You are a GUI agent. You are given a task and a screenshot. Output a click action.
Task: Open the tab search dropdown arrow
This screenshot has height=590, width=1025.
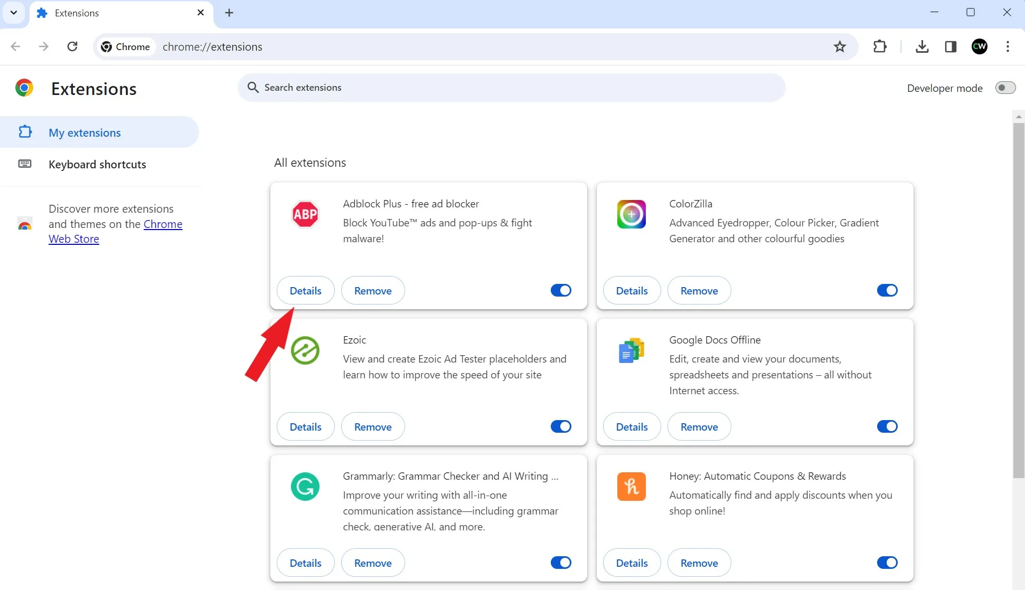pos(14,13)
